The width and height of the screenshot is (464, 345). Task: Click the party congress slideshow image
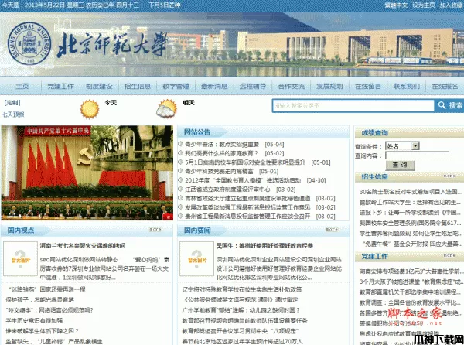point(87,172)
